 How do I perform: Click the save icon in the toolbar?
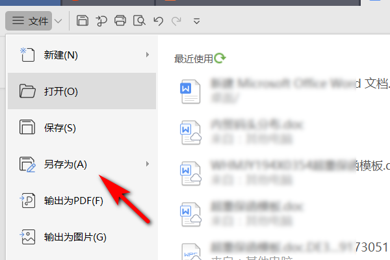tap(83, 21)
